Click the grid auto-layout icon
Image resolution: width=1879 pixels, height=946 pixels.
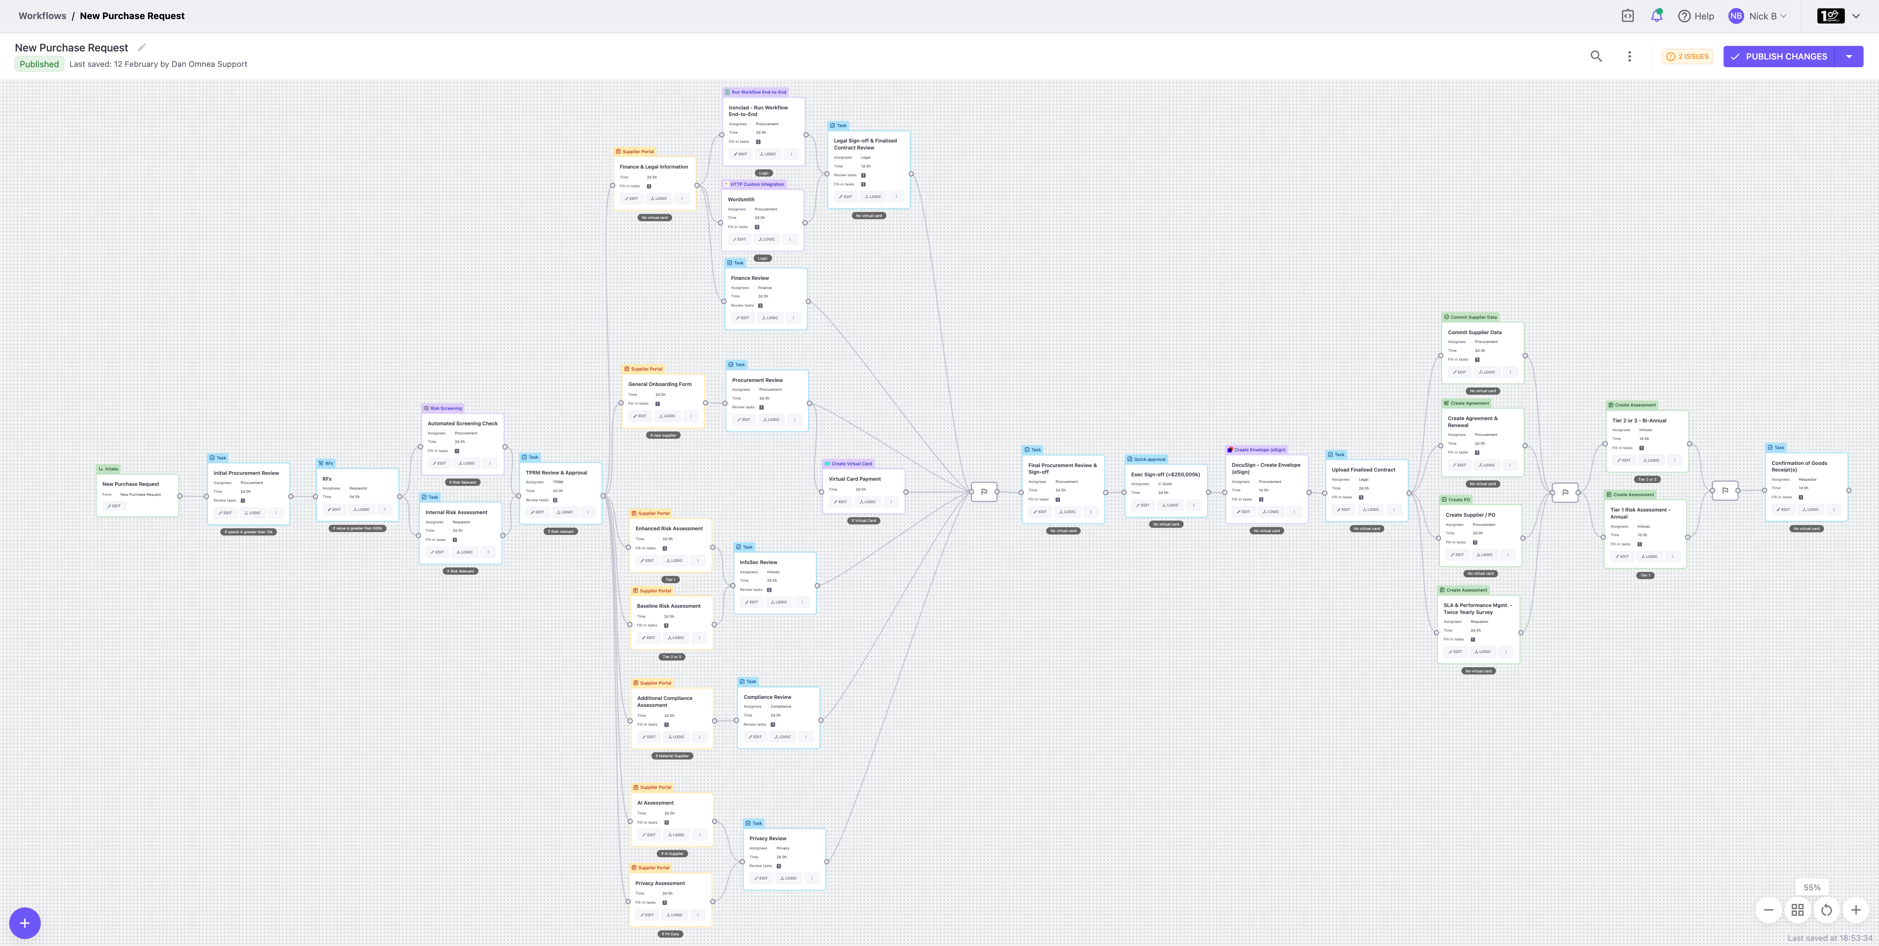(1797, 910)
